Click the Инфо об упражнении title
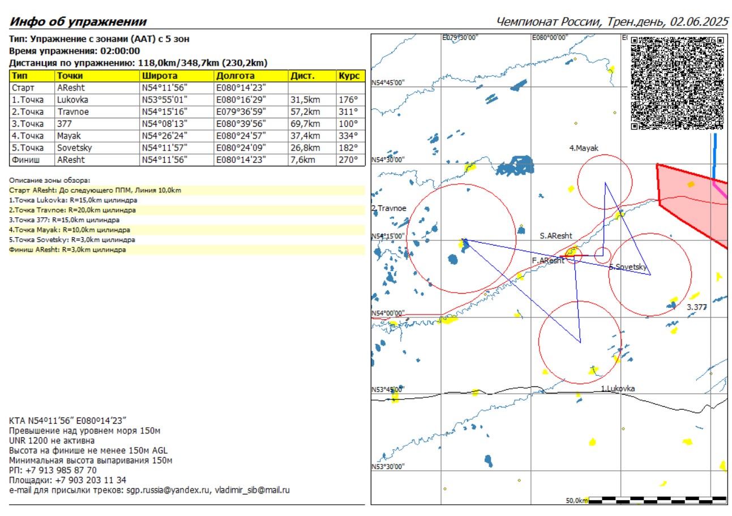Viewport: 732px width, 516px height. click(78, 22)
